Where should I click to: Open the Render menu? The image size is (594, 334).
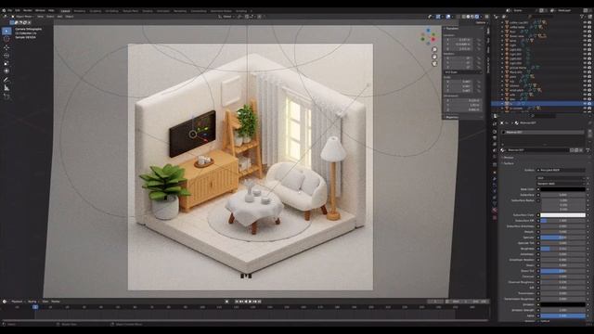[x=28, y=10]
